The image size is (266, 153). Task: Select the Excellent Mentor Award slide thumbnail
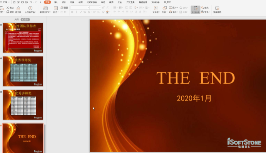[23, 71]
